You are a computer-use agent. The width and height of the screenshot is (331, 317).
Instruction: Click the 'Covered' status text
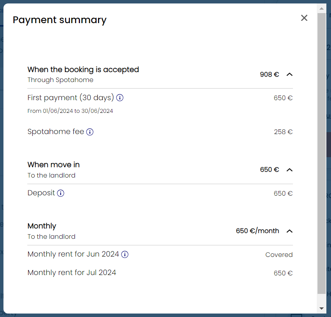(x=279, y=255)
